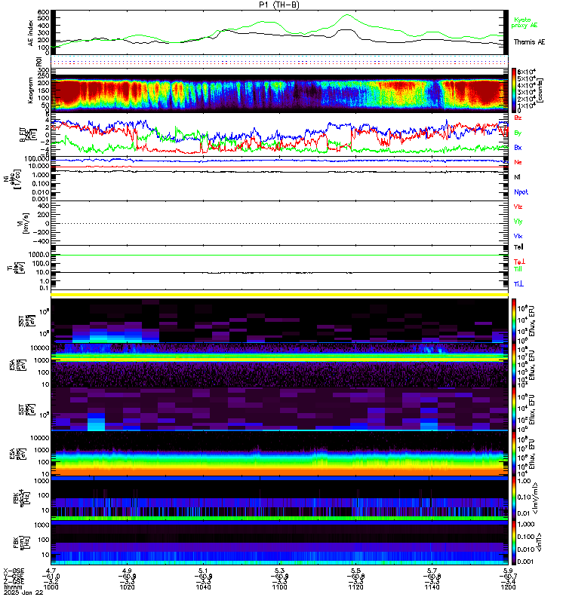Screen dimensions: 566x603
Task: Click the ESA ion Eflux color bar
Action: [514, 365]
